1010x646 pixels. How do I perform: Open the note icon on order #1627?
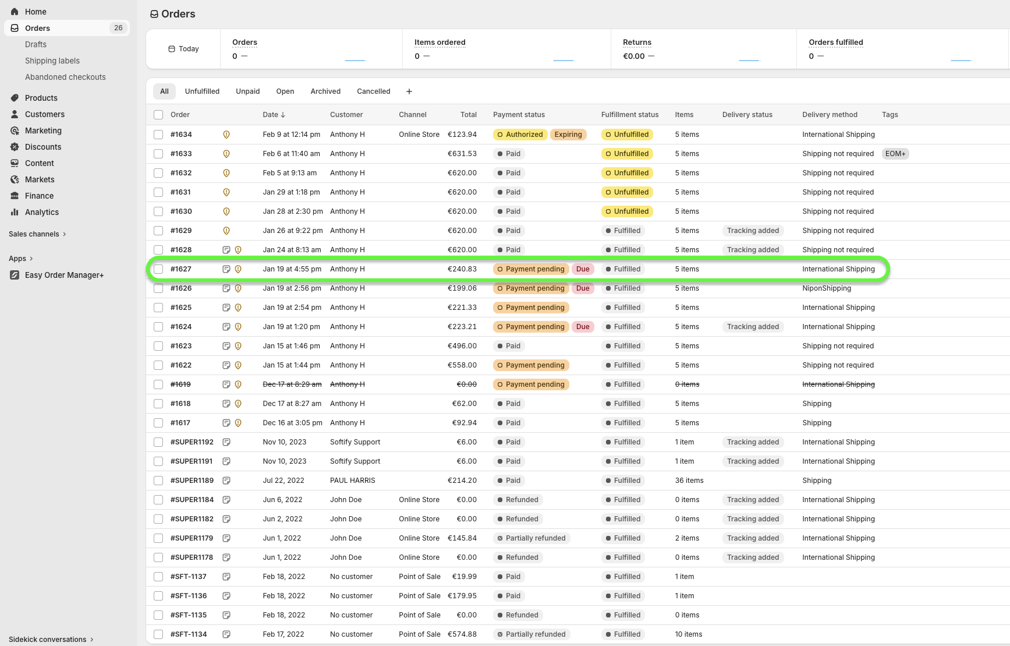[226, 269]
